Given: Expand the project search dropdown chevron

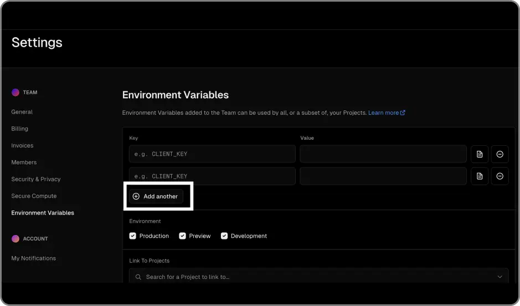Looking at the screenshot, I should 500,277.
